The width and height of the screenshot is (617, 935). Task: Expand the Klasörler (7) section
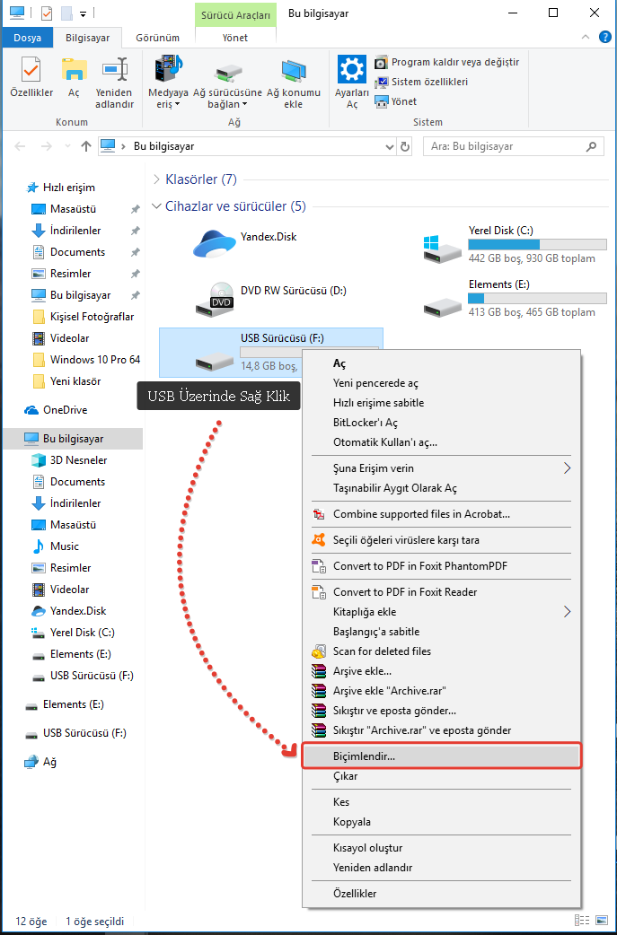pos(157,179)
